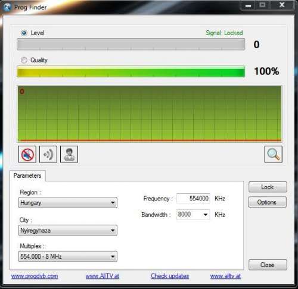This screenshot has width=298, height=289.
Task: Click the Frequency input field 554000
Action: pos(193,199)
